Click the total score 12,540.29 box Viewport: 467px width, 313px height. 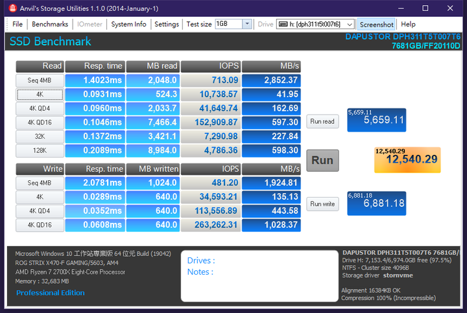(407, 160)
